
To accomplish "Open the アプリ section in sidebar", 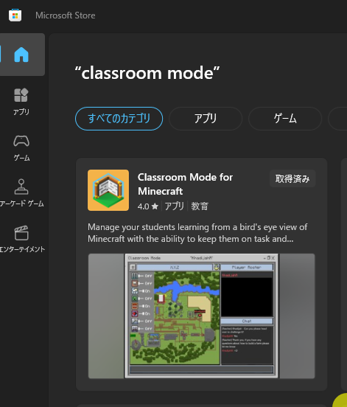I will coord(21,102).
